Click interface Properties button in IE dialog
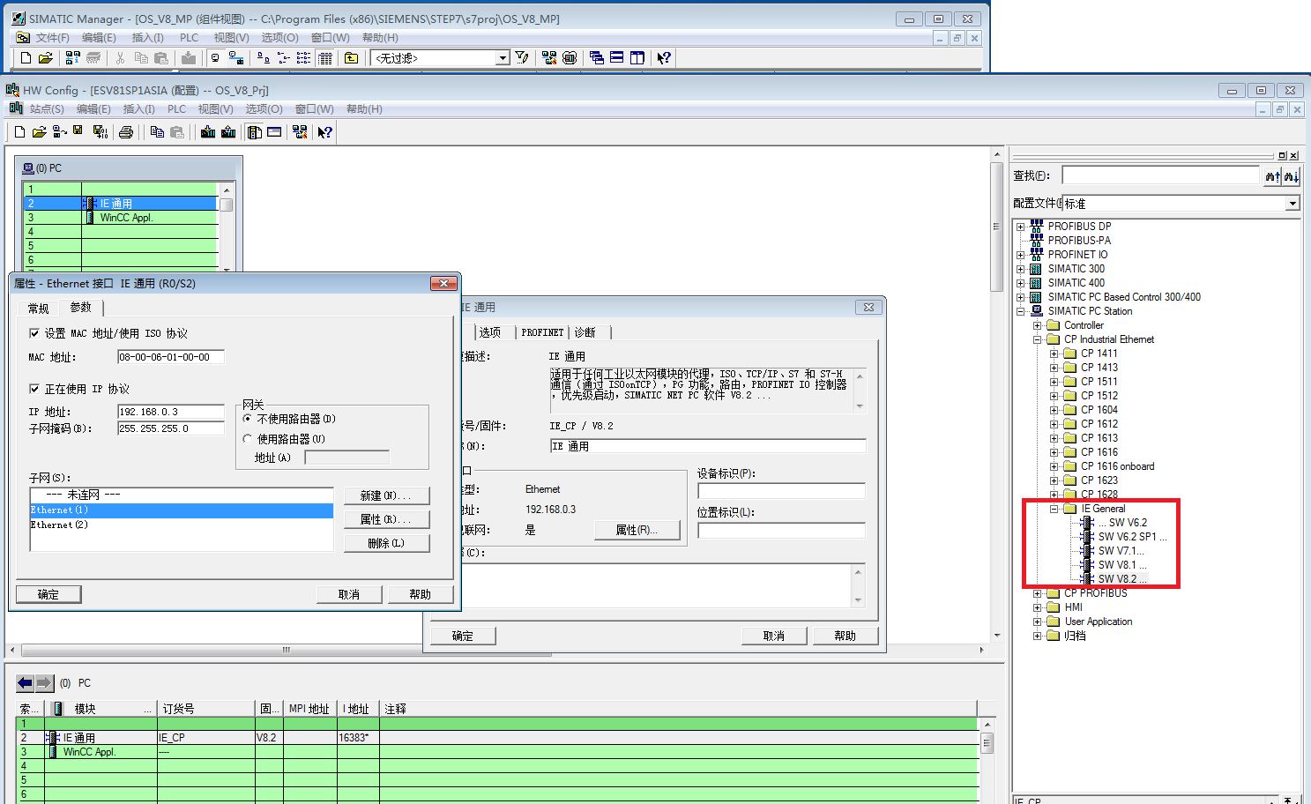This screenshot has height=804, width=1311. [x=637, y=530]
